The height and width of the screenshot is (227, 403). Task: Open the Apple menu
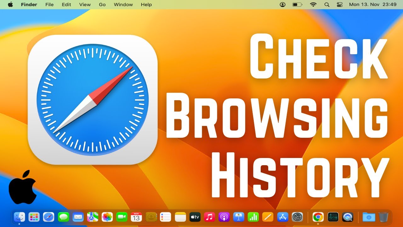point(10,4)
